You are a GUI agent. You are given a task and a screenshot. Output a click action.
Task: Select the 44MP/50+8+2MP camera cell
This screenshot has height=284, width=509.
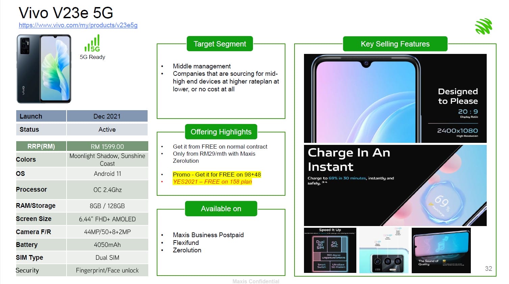(x=107, y=232)
